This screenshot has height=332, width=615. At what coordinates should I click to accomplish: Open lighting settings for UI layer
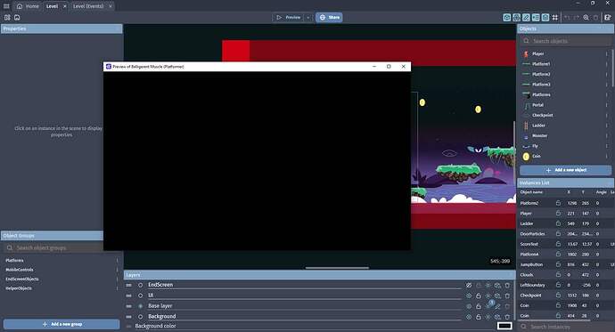[x=488, y=296]
